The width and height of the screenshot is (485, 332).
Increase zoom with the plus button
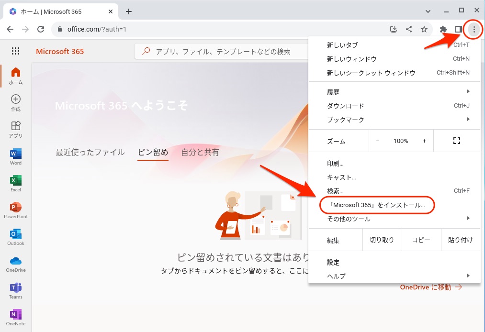(424, 141)
